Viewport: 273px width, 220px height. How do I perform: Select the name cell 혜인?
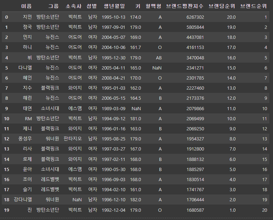[x=27, y=78]
